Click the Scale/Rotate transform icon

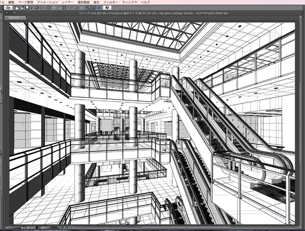click(x=64, y=8)
